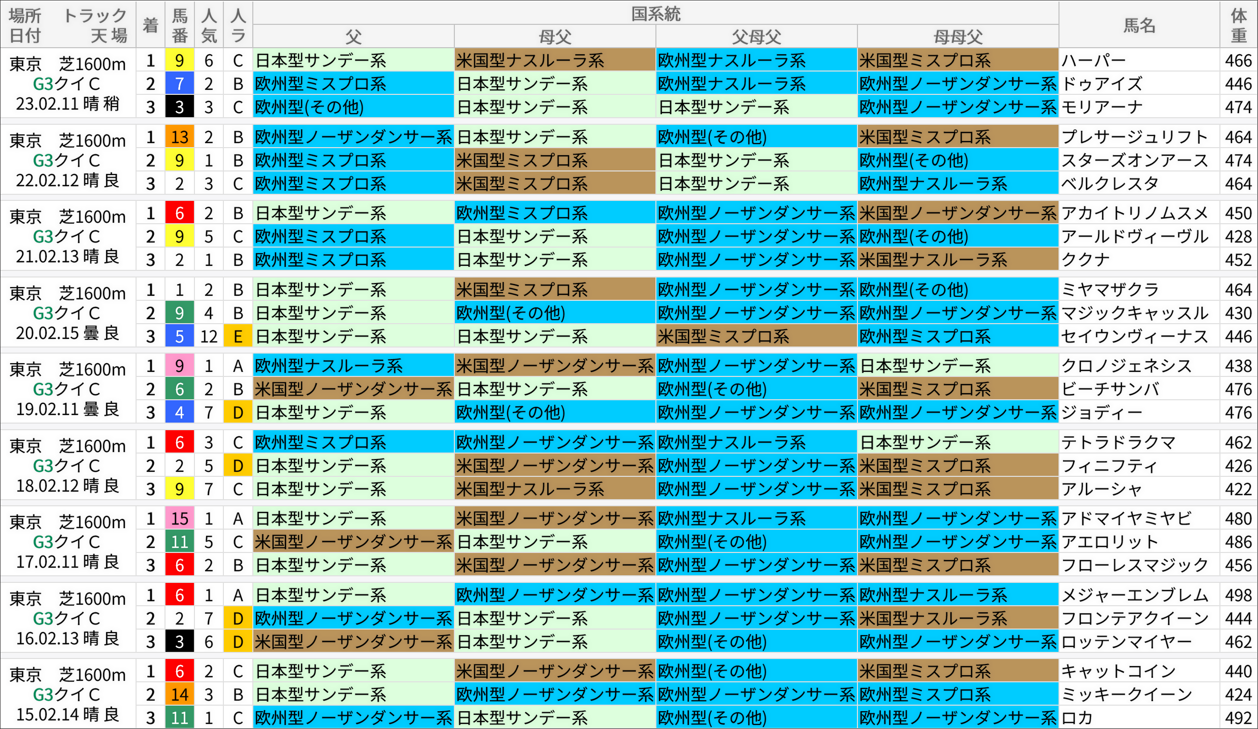
Task: Click the 馬名 column header
Action: click(1139, 25)
